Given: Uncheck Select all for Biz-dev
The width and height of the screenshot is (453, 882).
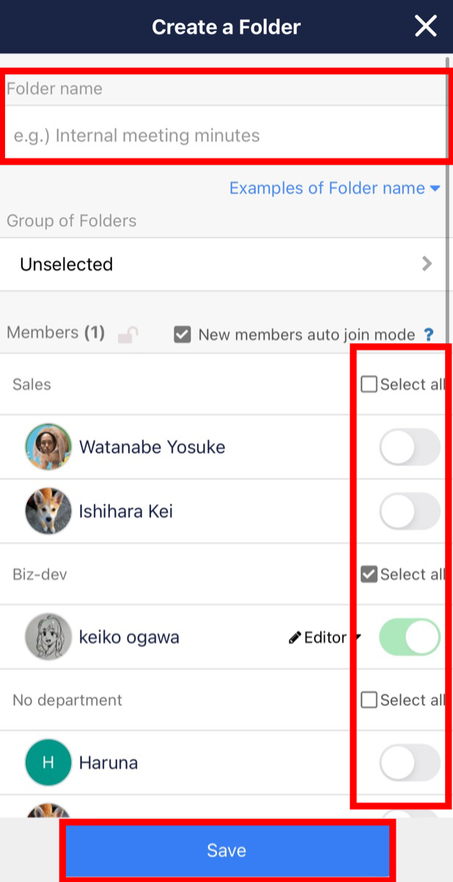Looking at the screenshot, I should pyautogui.click(x=369, y=574).
